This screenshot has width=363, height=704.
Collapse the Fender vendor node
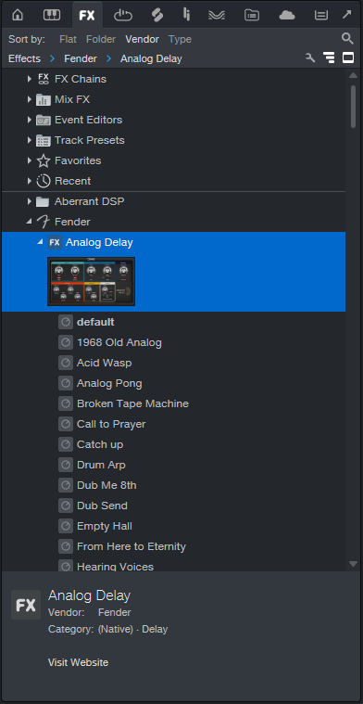point(30,221)
